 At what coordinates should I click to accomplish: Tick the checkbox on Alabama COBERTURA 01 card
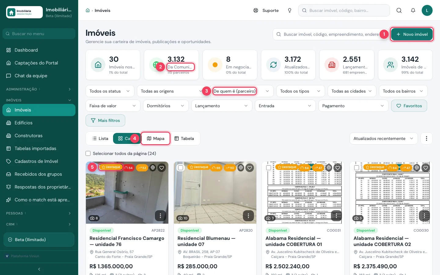point(269,168)
